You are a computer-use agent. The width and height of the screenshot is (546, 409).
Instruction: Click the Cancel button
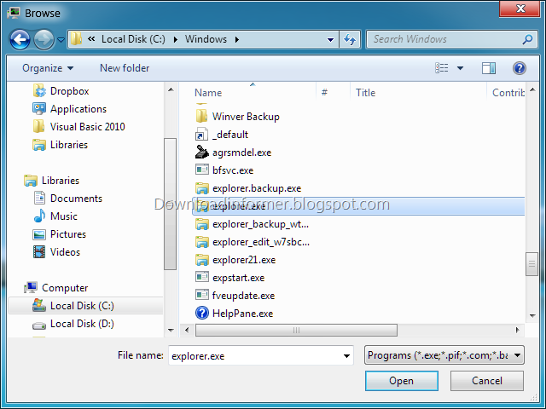pyautogui.click(x=487, y=381)
